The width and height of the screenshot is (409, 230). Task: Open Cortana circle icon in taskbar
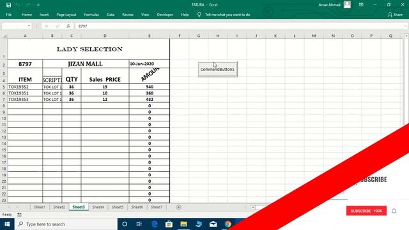(125, 224)
